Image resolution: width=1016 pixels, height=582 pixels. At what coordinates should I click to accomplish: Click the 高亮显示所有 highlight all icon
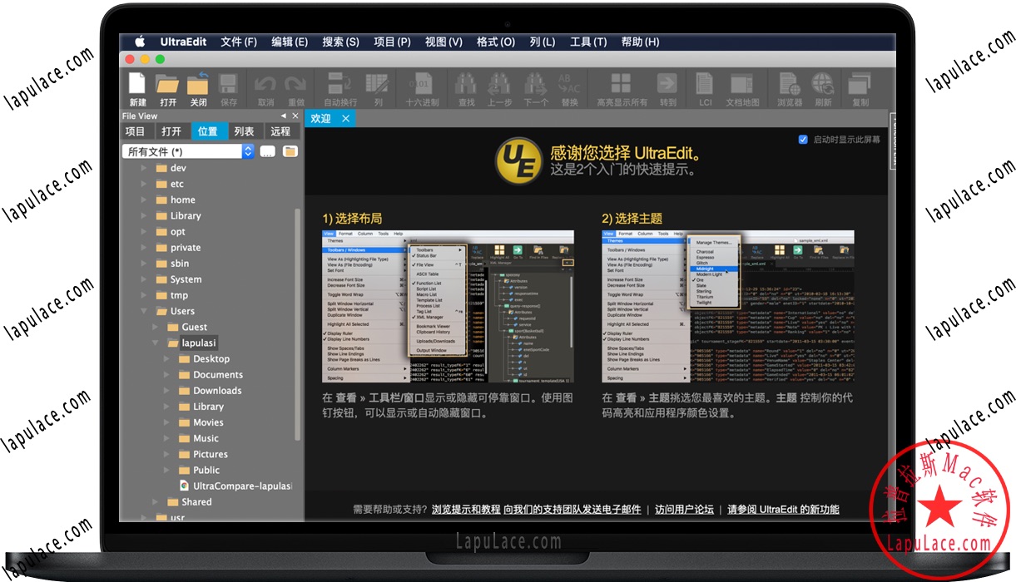tap(621, 85)
